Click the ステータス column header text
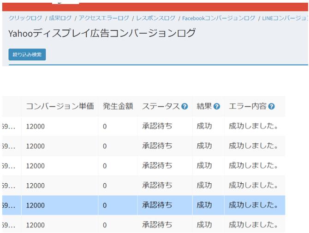This screenshot has width=309, height=233. point(160,106)
